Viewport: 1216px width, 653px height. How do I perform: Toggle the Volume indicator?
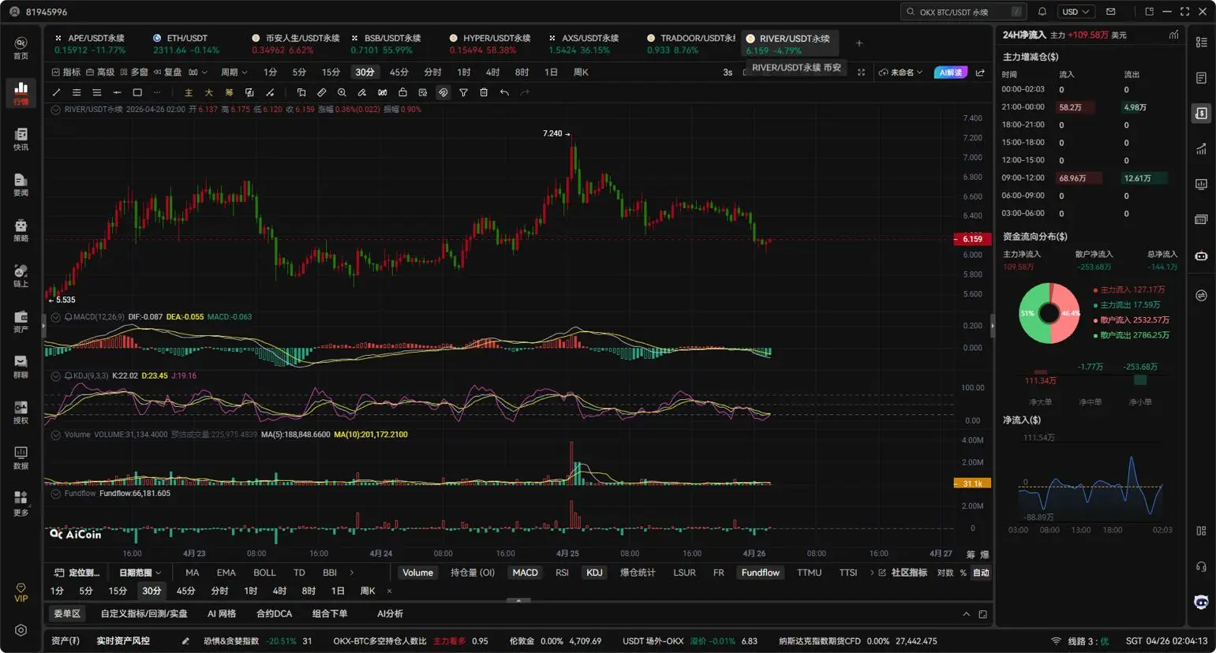(417, 573)
